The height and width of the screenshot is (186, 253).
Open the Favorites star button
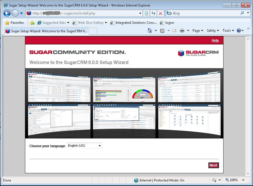pos(14,23)
